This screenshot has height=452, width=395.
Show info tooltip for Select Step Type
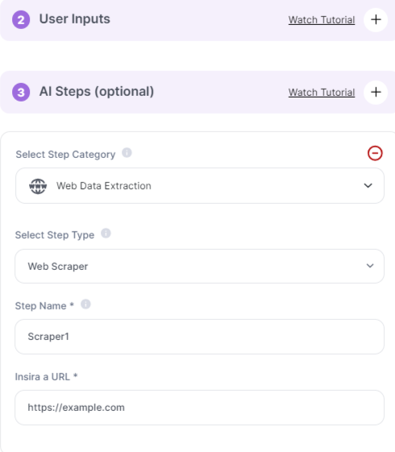click(106, 233)
